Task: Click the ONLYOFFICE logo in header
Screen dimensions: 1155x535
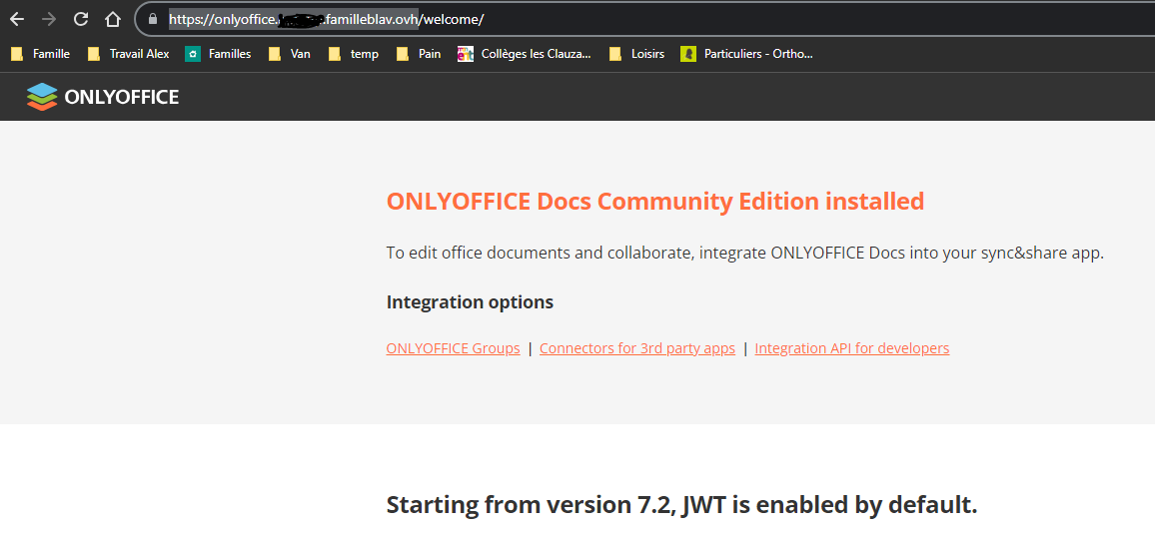Action: (x=102, y=97)
